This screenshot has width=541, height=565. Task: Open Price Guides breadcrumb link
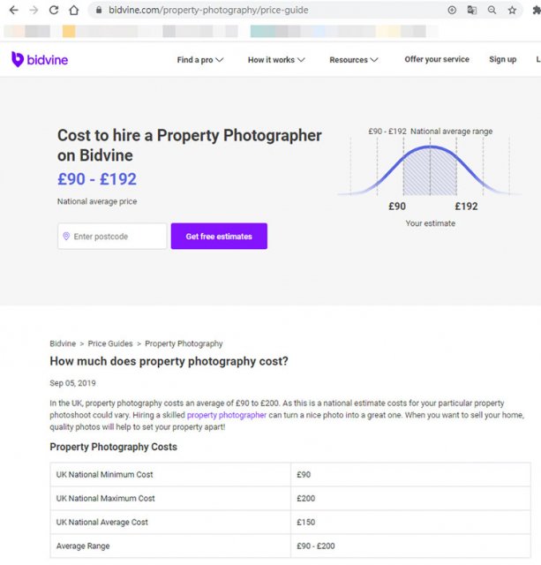110,343
